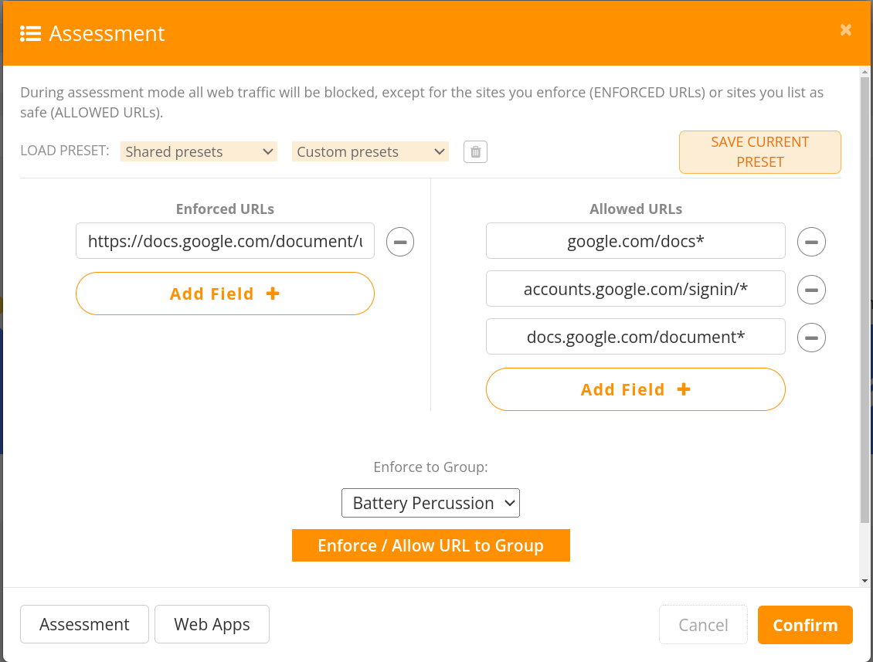Switch to the Assessment tab
The width and height of the screenshot is (873, 662).
tap(85, 625)
